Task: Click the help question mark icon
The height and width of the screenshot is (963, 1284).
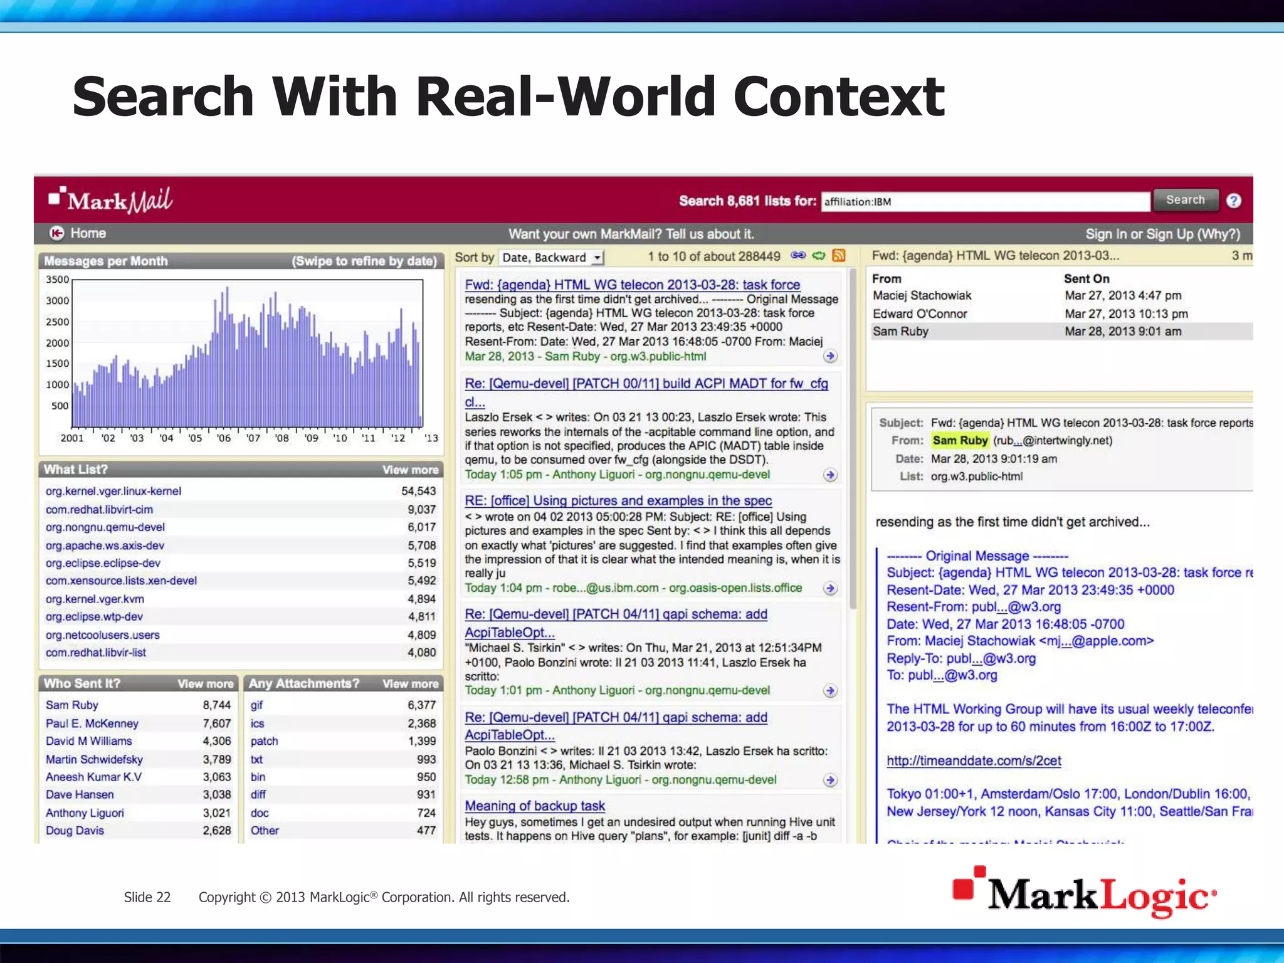Action: [x=1234, y=201]
